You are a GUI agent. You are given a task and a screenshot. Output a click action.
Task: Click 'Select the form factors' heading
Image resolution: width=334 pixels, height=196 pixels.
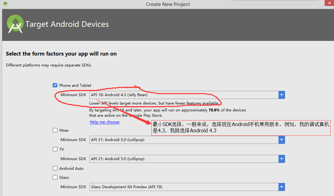61,54
